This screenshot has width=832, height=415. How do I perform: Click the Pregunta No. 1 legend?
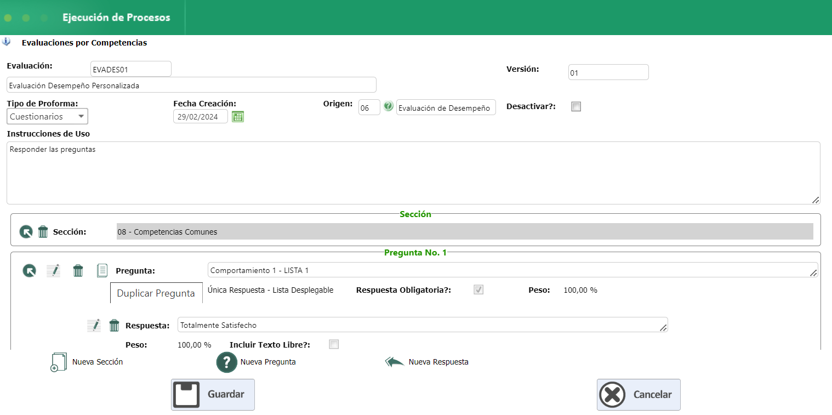pyautogui.click(x=415, y=253)
